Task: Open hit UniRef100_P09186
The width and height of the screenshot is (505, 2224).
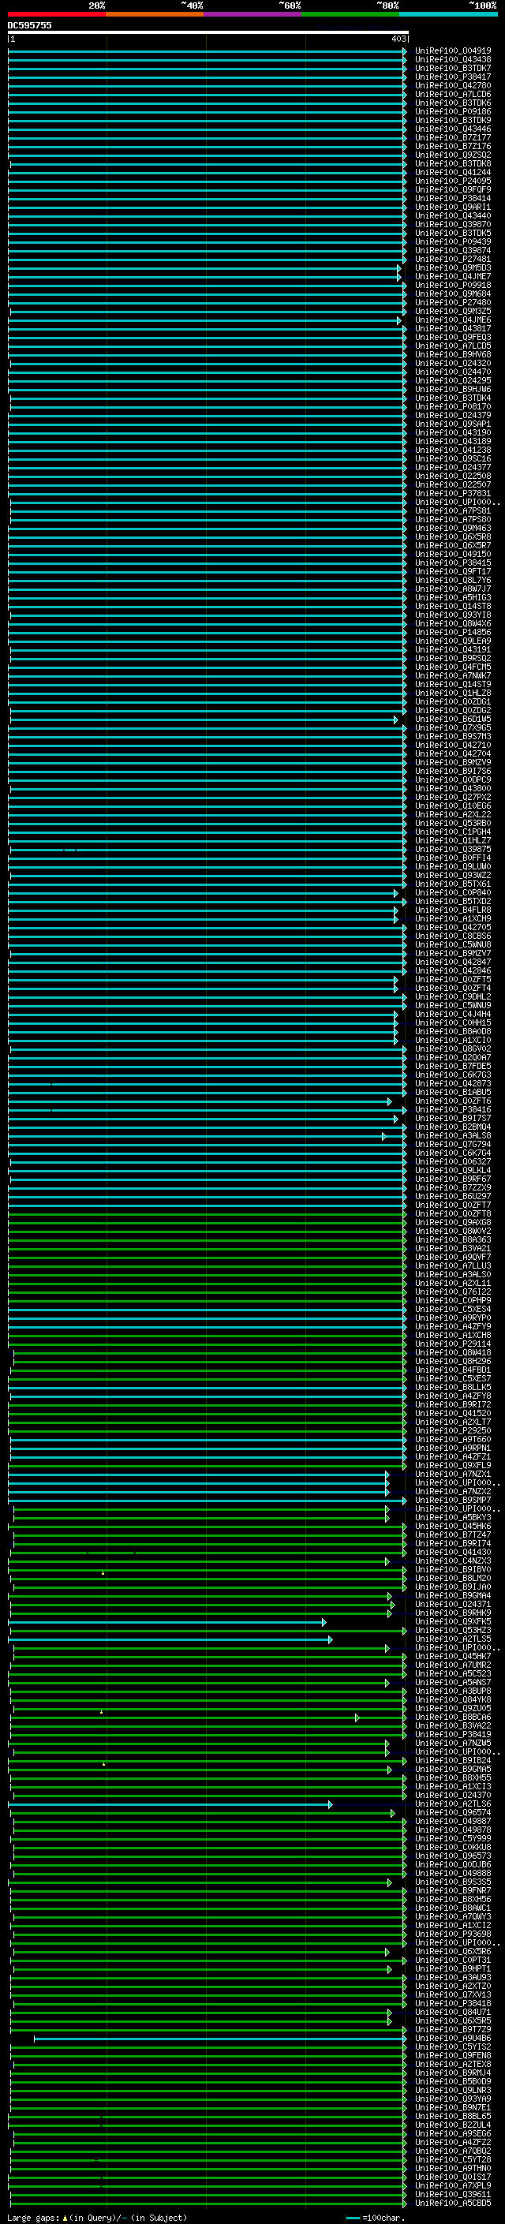Action: coord(452,111)
